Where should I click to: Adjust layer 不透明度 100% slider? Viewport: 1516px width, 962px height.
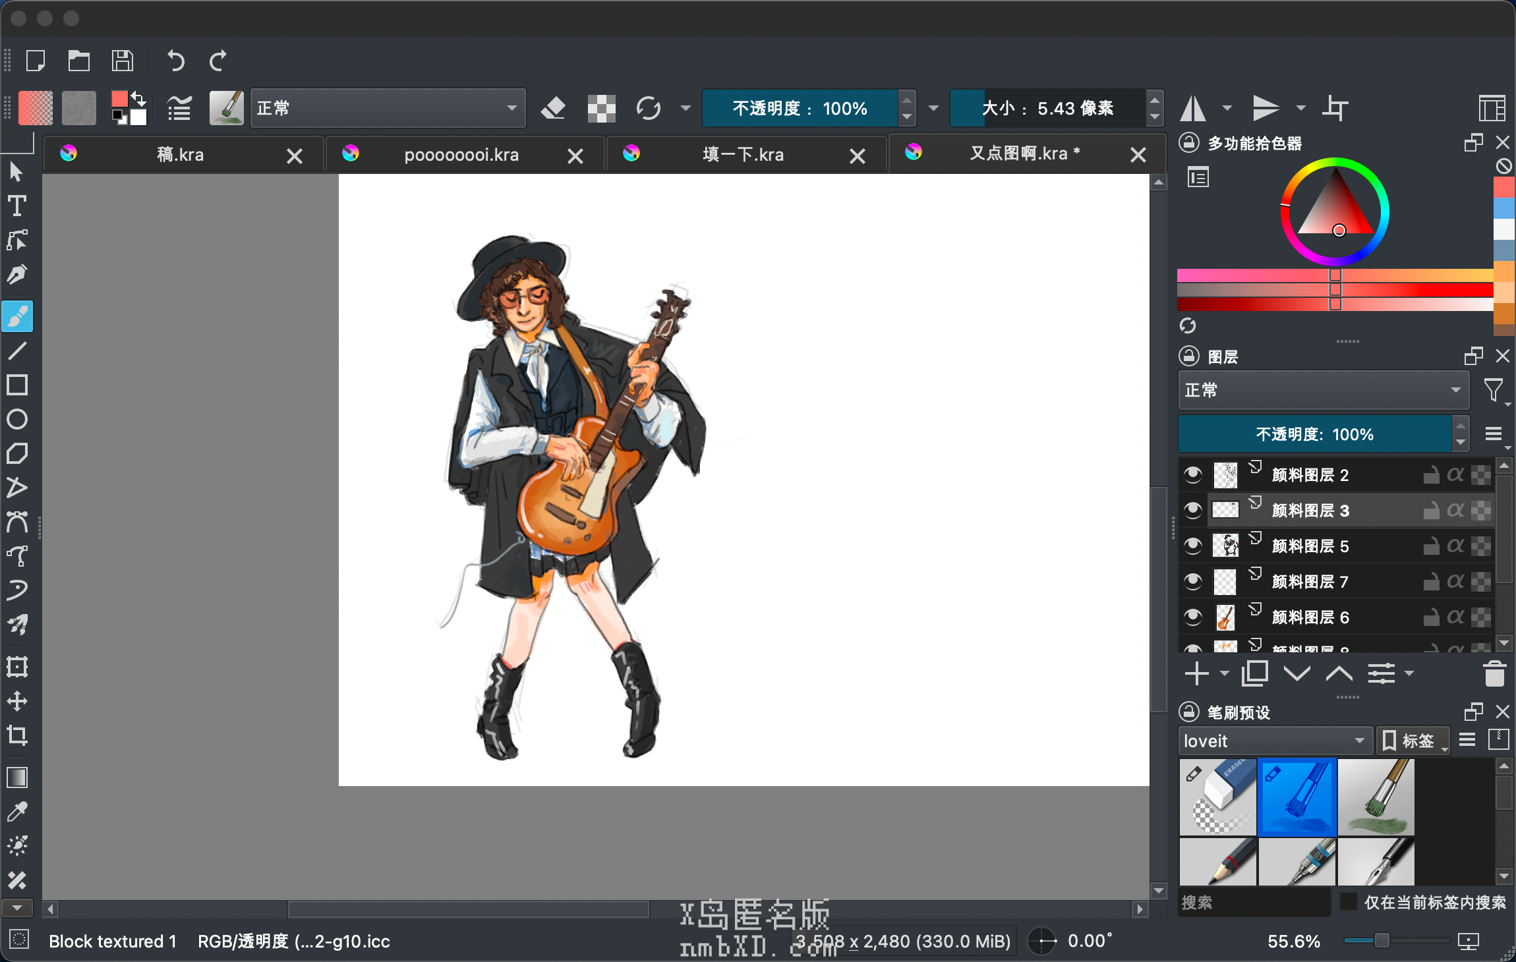[x=1314, y=434]
